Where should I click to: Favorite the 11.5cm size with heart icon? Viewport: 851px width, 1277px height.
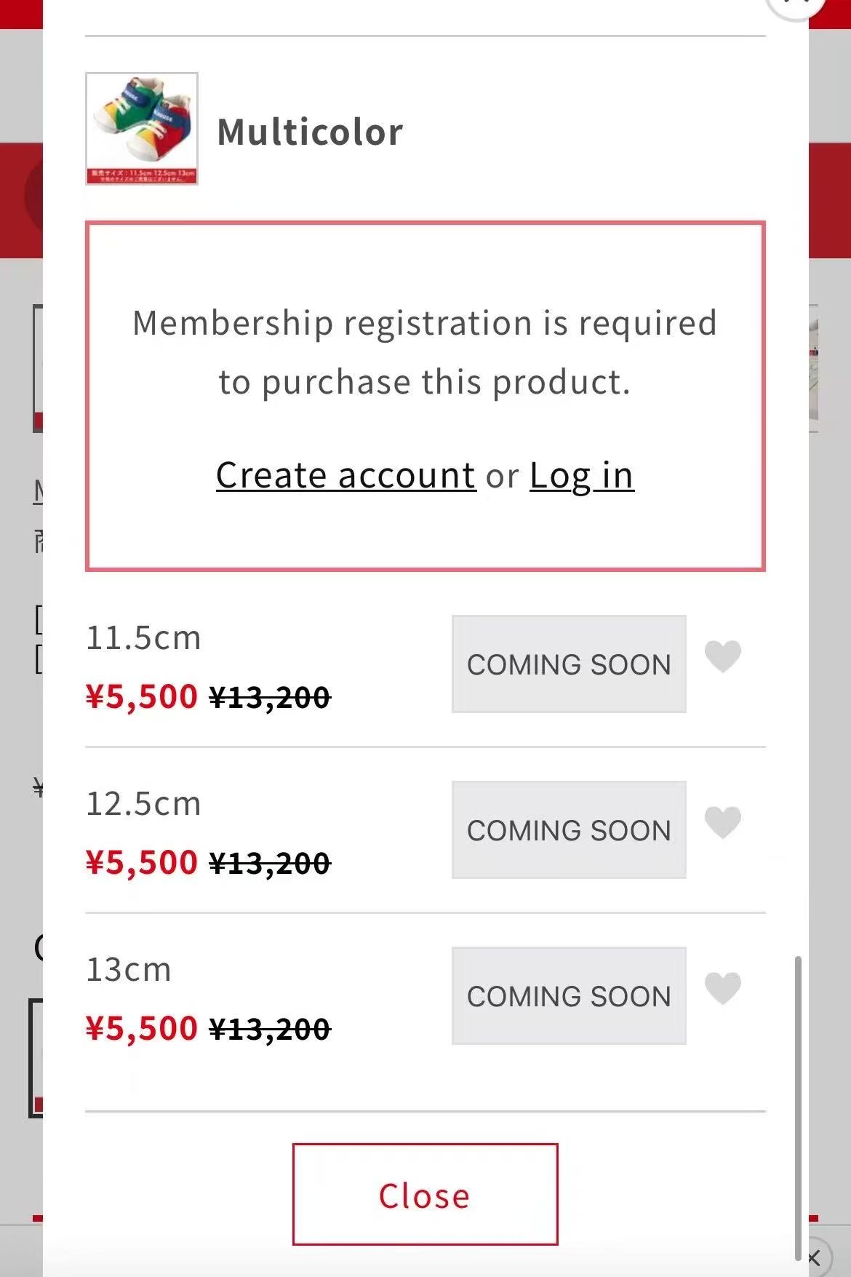pyautogui.click(x=722, y=656)
